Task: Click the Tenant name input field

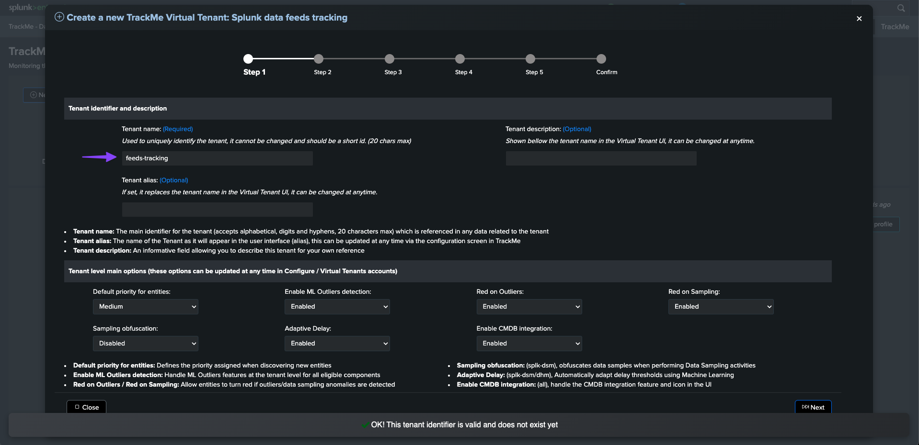Action: tap(217, 158)
